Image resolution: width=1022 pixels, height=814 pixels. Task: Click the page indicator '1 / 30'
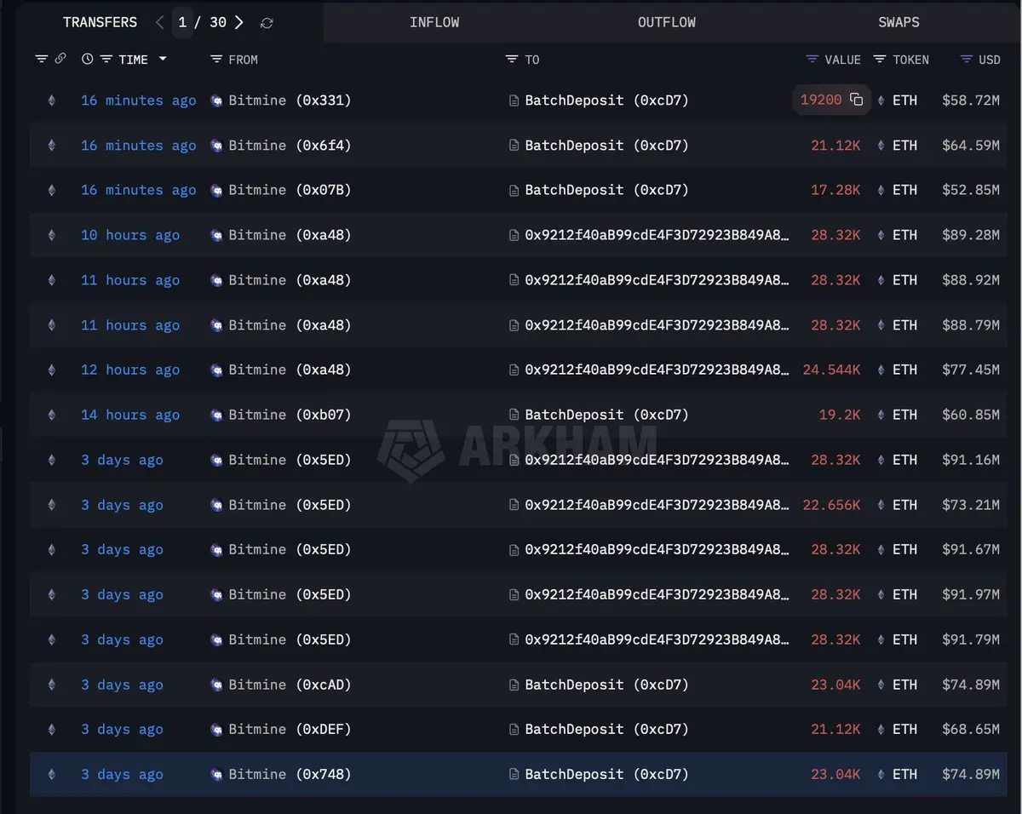(x=202, y=22)
